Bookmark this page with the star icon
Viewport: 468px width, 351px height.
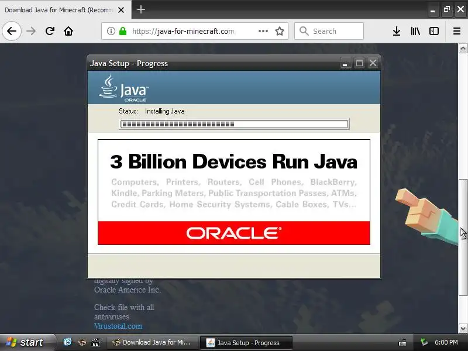[280, 31]
